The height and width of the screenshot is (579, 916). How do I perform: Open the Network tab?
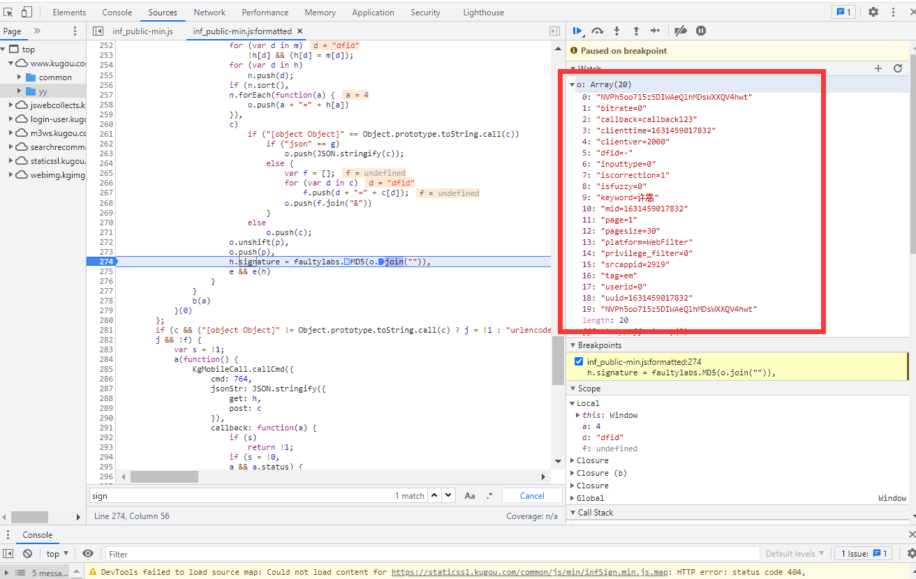point(209,12)
